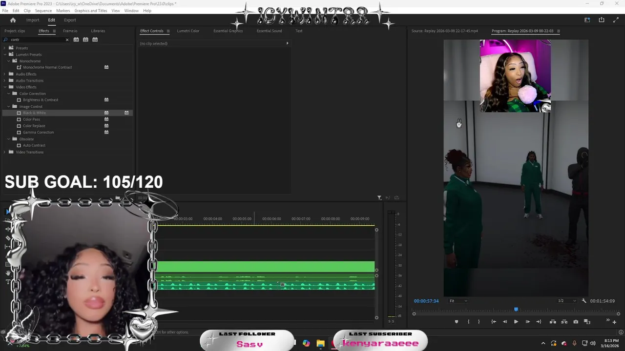Switch to the Export workspace
Image resolution: width=625 pixels, height=351 pixels.
pos(70,20)
